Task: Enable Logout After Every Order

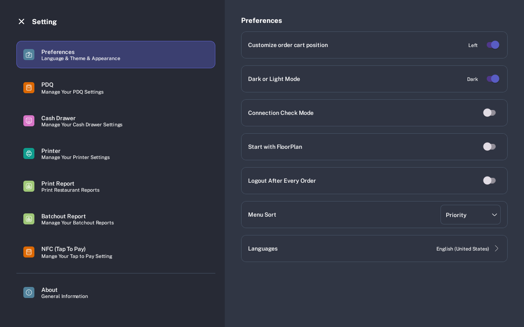Action: 490,181
